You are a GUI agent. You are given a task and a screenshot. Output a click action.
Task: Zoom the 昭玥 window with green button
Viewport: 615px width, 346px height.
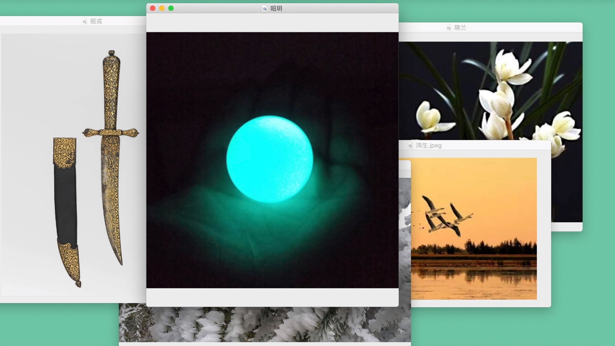[x=171, y=8]
